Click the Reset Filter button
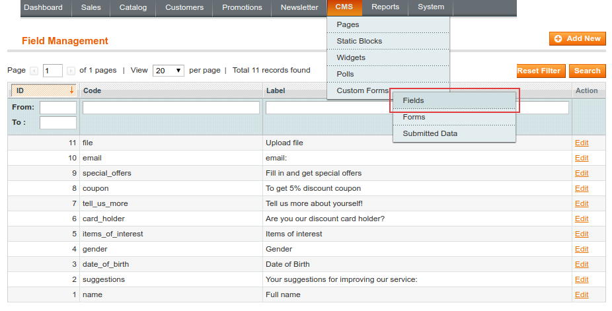Screen dimensions: 612x311 540,71
